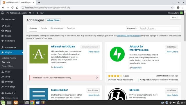Screen dimensions: 186x105
Task: Open Plugin Editor submenu item
Action: point(7,66)
